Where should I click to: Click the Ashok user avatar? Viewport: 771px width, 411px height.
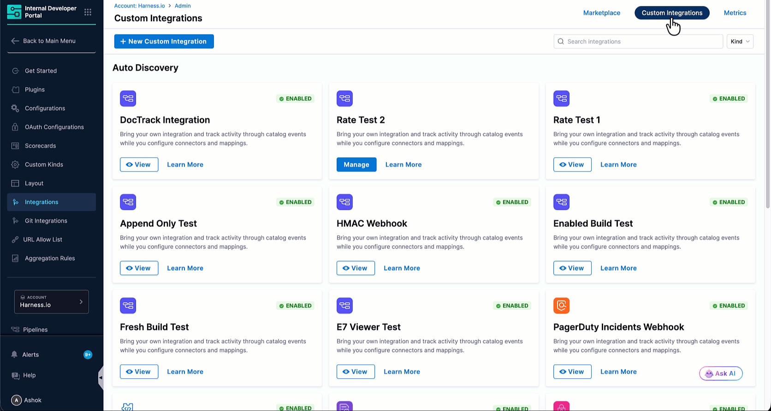pos(16,400)
